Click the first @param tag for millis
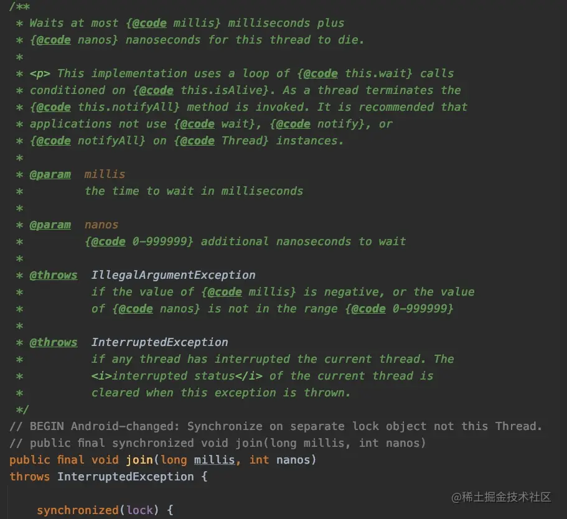Image resolution: width=567 pixels, height=519 pixels. [x=50, y=174]
